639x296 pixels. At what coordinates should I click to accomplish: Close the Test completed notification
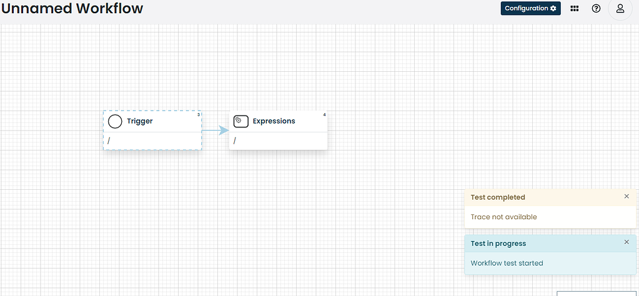tap(627, 197)
